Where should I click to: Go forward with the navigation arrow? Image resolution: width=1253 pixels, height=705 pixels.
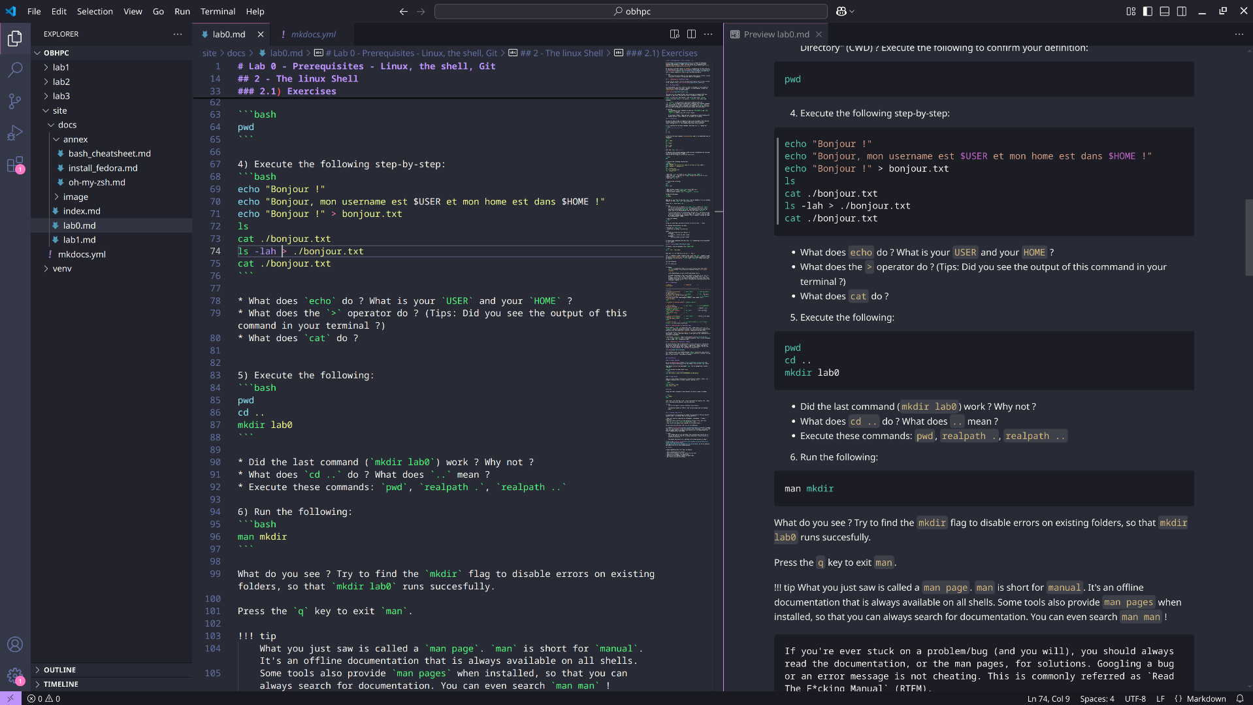point(421,11)
